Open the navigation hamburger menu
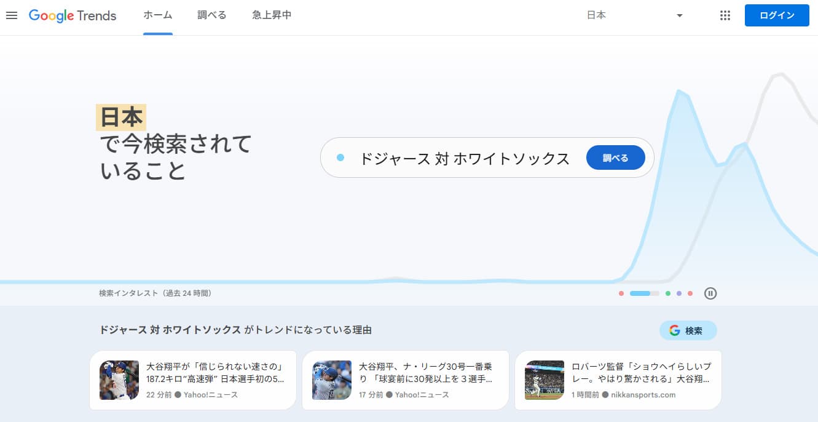The height and width of the screenshot is (422, 818). tap(12, 15)
